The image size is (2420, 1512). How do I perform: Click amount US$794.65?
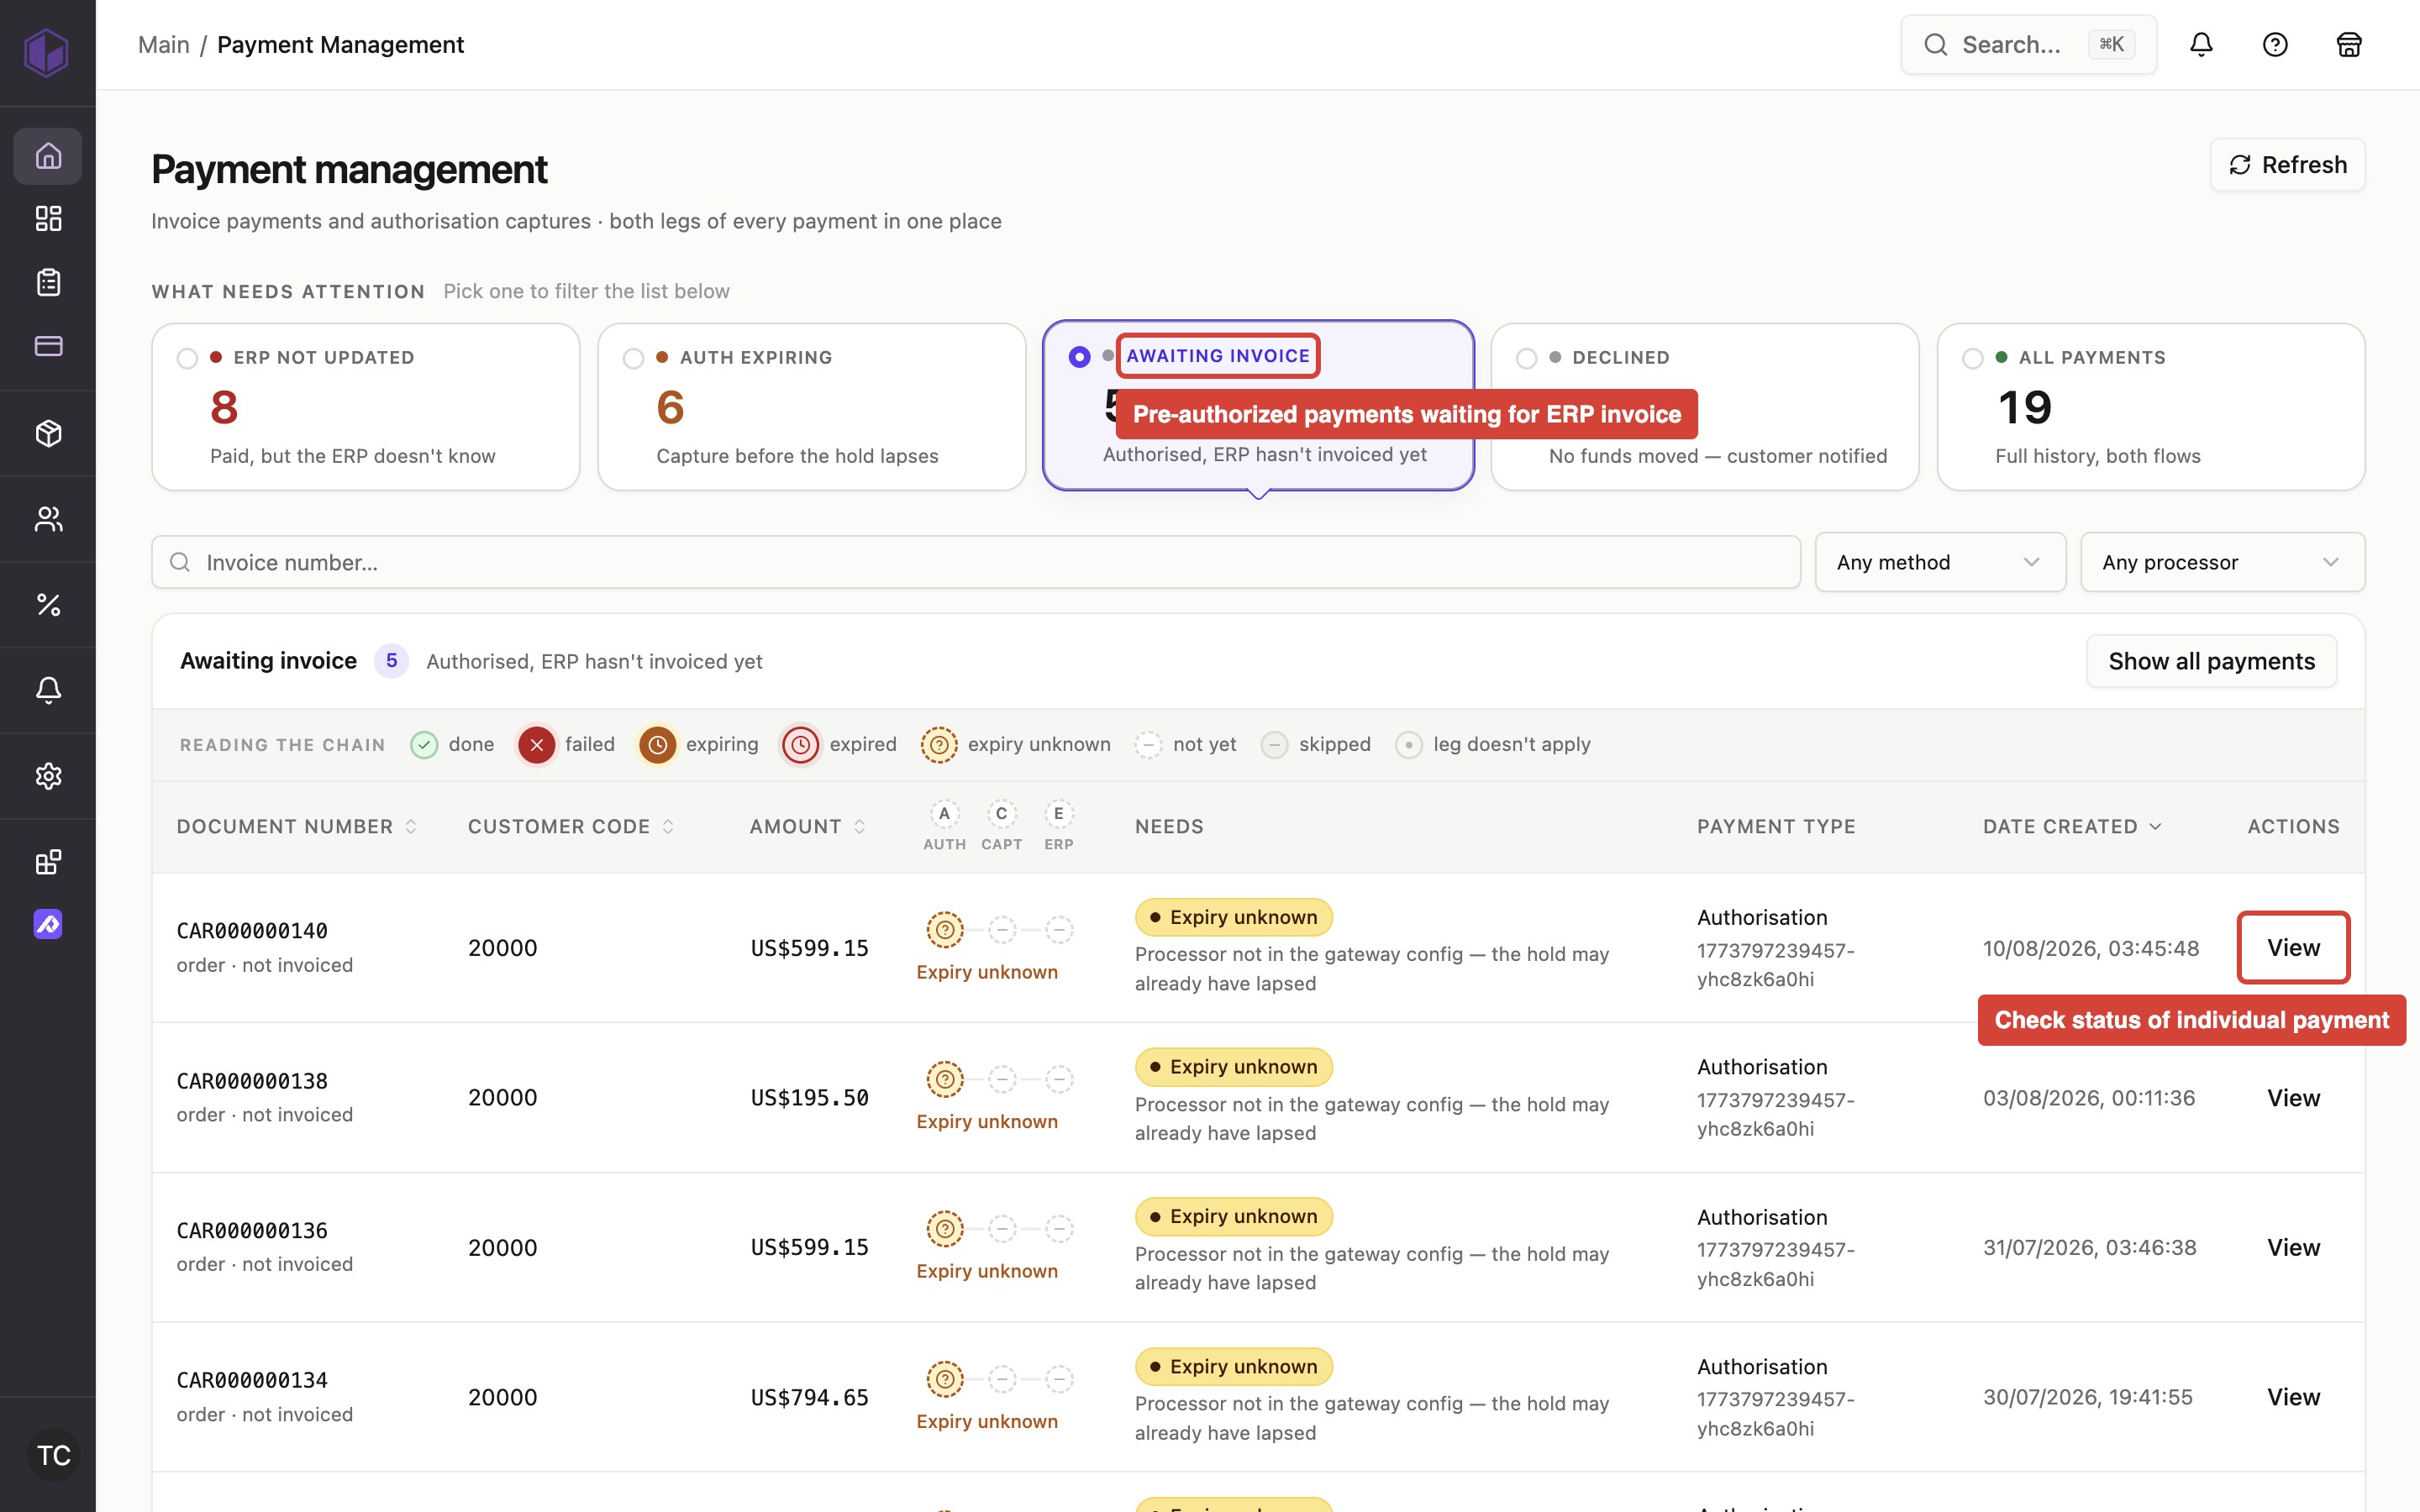[x=809, y=1397]
